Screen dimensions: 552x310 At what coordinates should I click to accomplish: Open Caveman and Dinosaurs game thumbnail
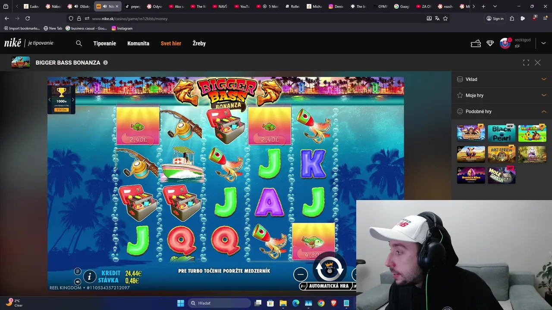coord(471,133)
